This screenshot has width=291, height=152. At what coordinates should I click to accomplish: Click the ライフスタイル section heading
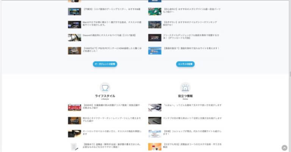pyautogui.click(x=105, y=96)
